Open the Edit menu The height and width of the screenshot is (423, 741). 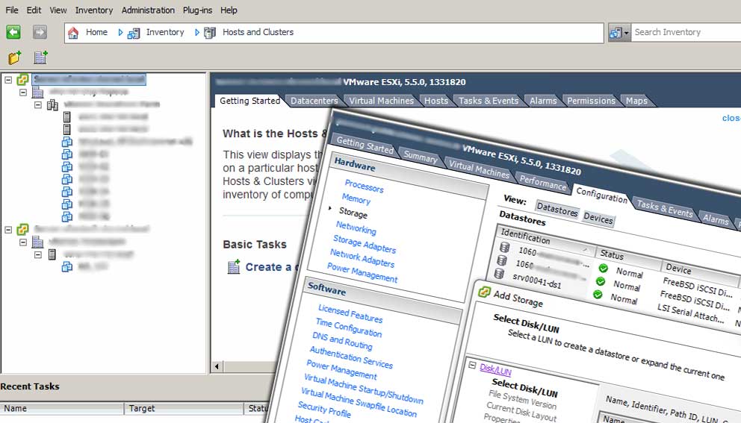pos(34,10)
